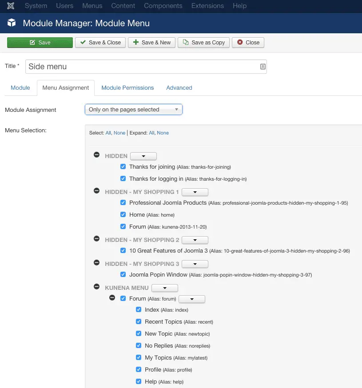Uncheck the Profile checkbox

coord(139,369)
